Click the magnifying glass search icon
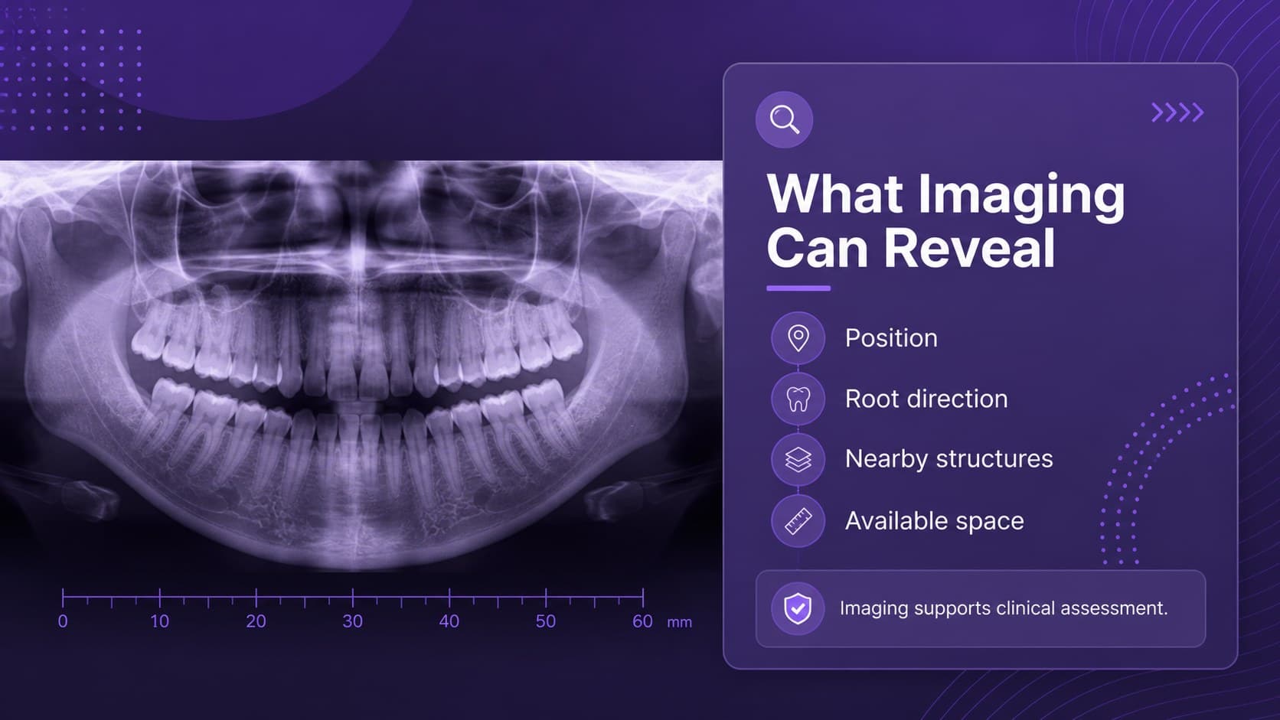 tap(784, 119)
